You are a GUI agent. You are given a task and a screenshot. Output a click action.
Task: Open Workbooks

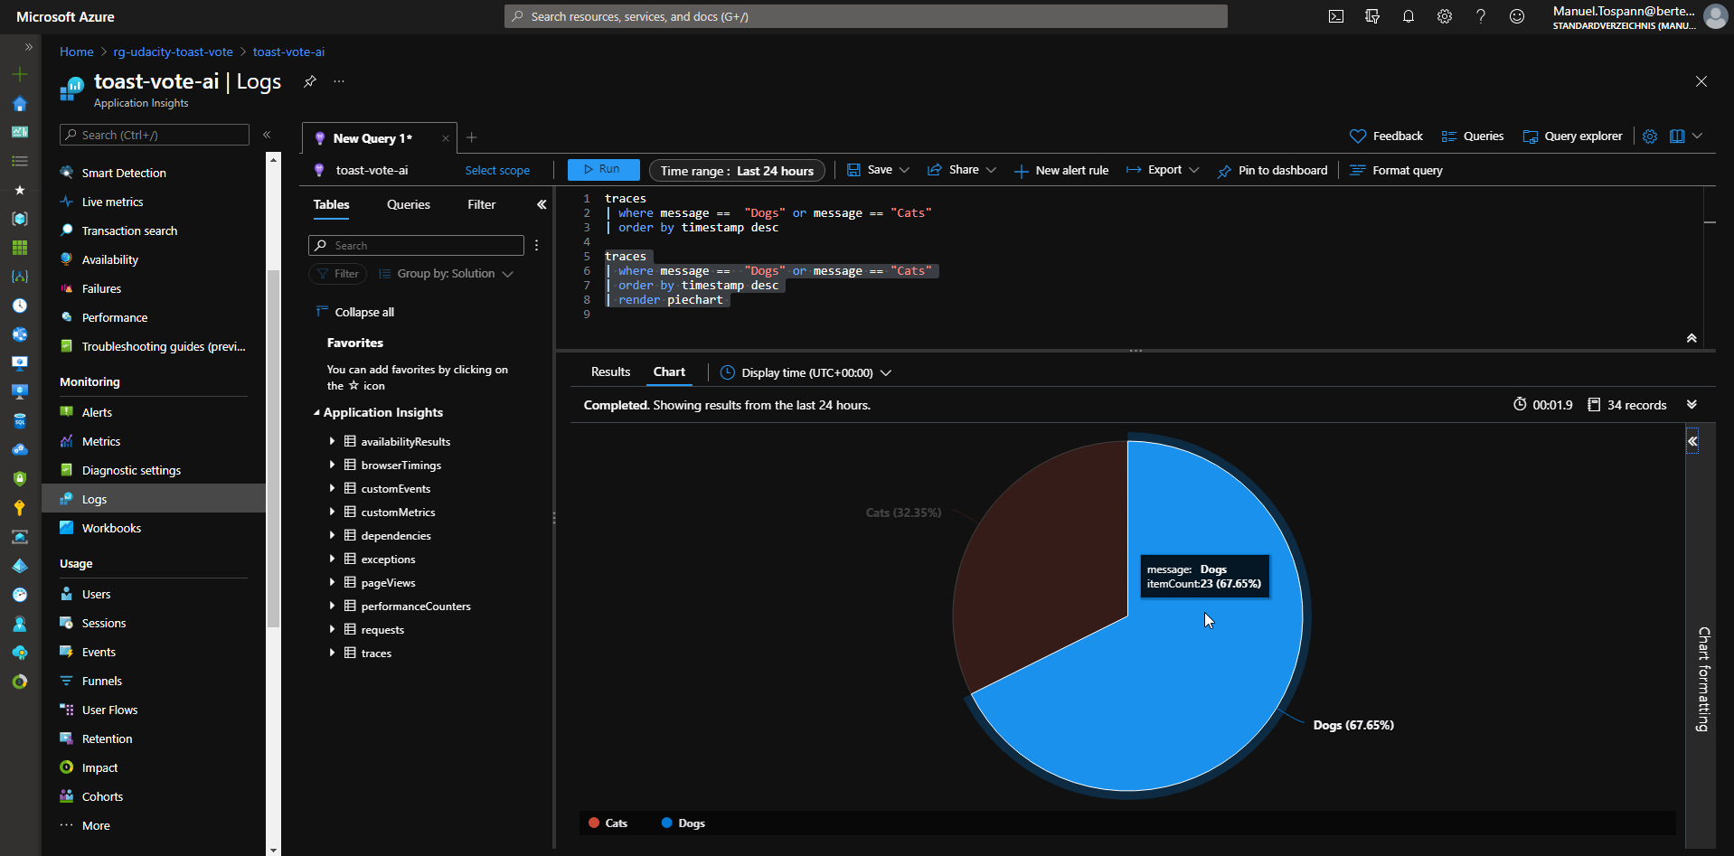(x=111, y=528)
